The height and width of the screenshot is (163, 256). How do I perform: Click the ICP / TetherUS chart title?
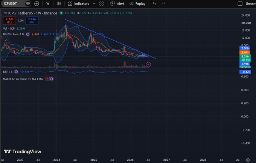(33, 13)
